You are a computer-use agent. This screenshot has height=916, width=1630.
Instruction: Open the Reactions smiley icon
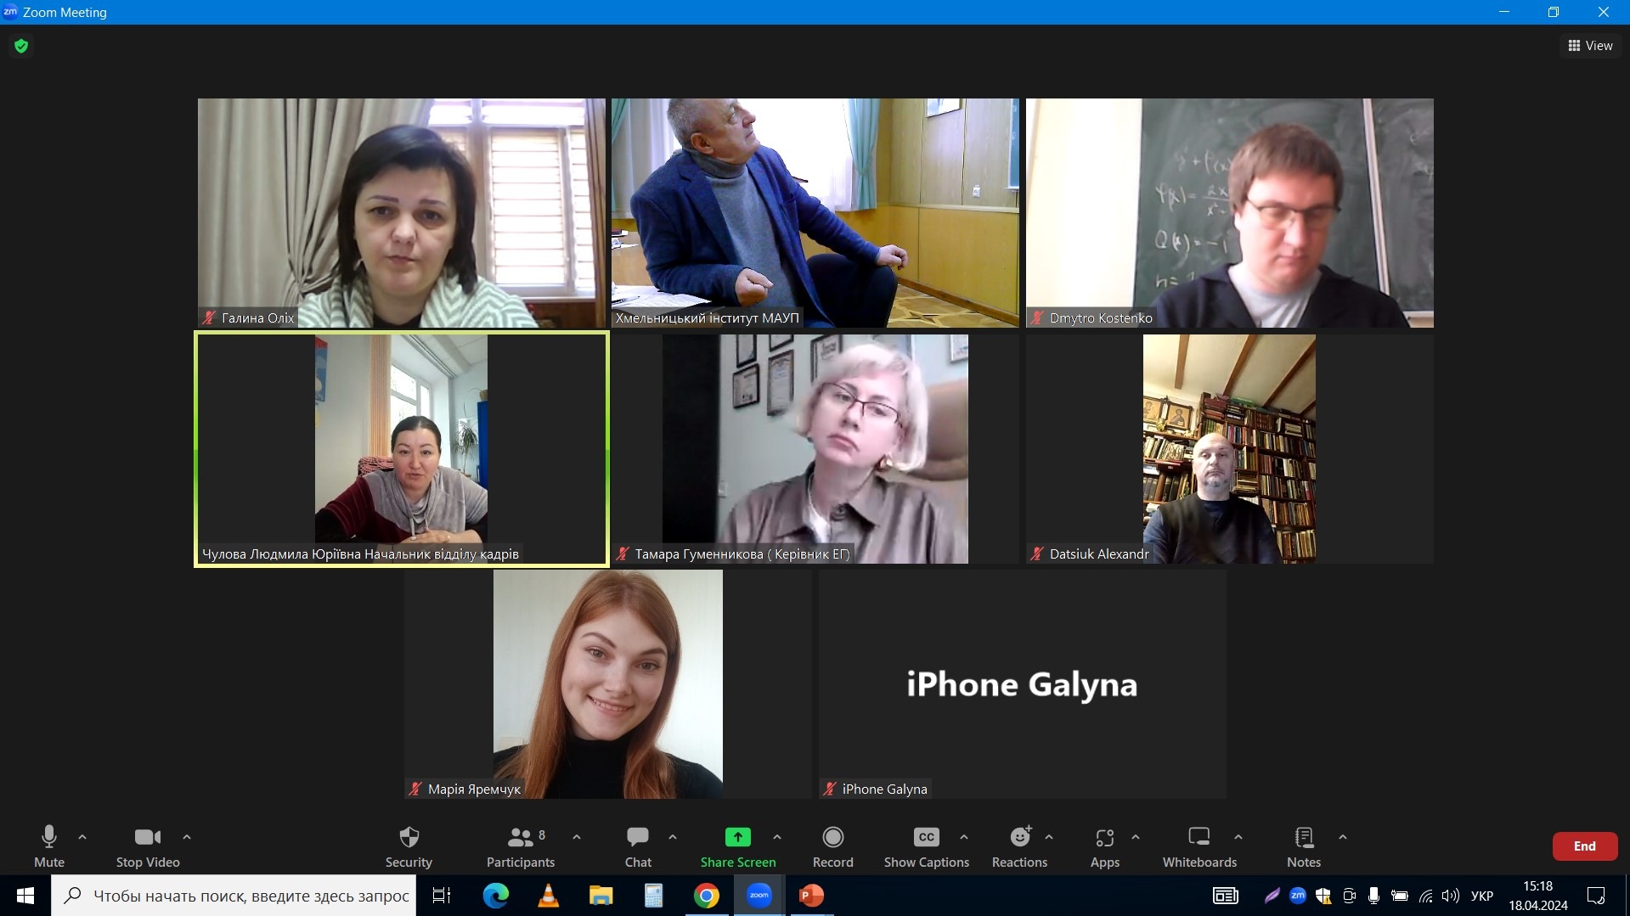(1019, 838)
